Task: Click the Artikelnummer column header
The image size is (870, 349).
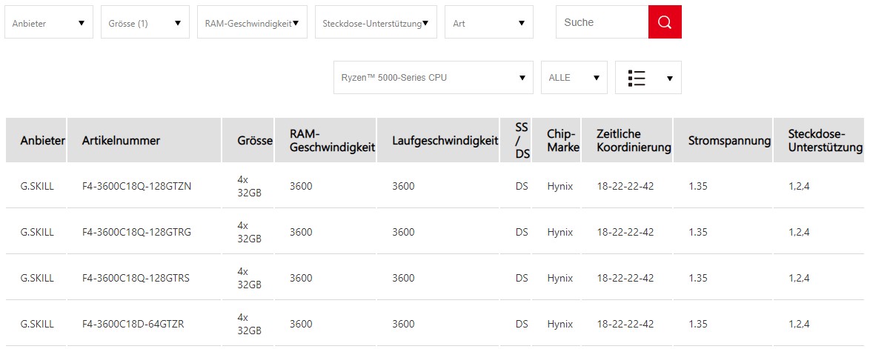Action: pos(121,140)
